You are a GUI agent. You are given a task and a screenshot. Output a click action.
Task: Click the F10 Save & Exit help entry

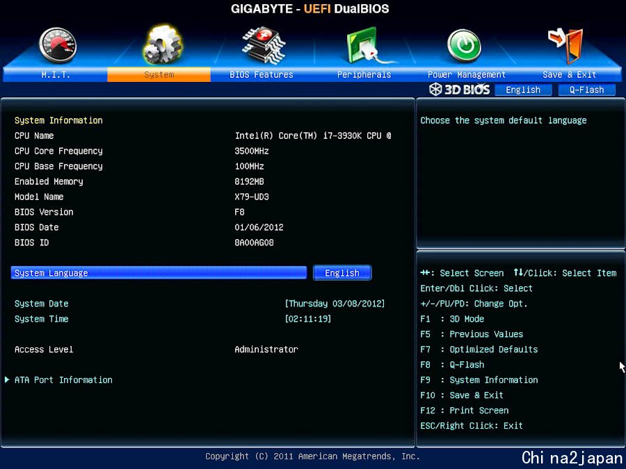point(462,395)
